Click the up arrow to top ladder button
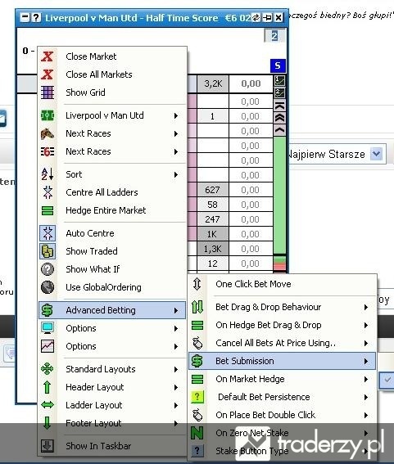Image resolution: width=394 pixels, height=464 pixels. pos(279,106)
